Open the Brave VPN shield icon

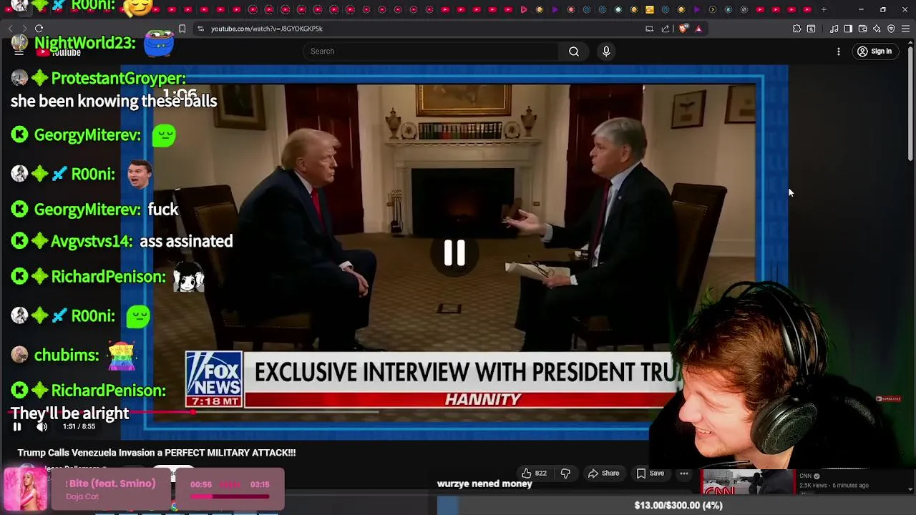(x=891, y=29)
